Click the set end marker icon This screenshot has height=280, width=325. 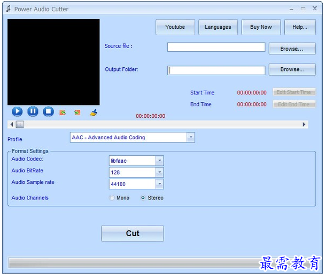78,113
